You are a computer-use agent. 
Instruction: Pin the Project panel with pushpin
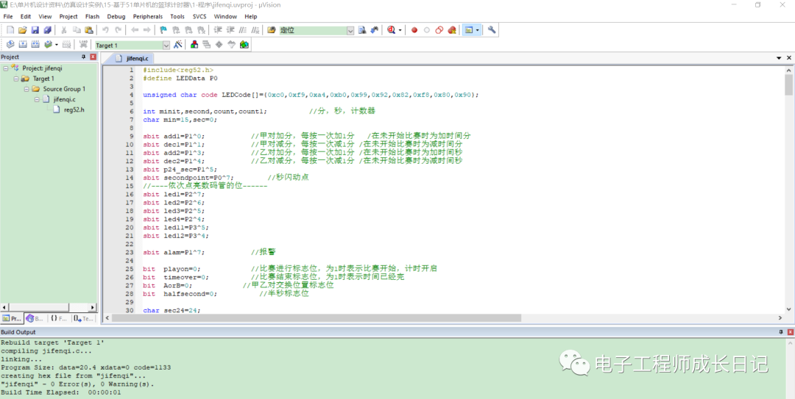pyautogui.click(x=83, y=57)
